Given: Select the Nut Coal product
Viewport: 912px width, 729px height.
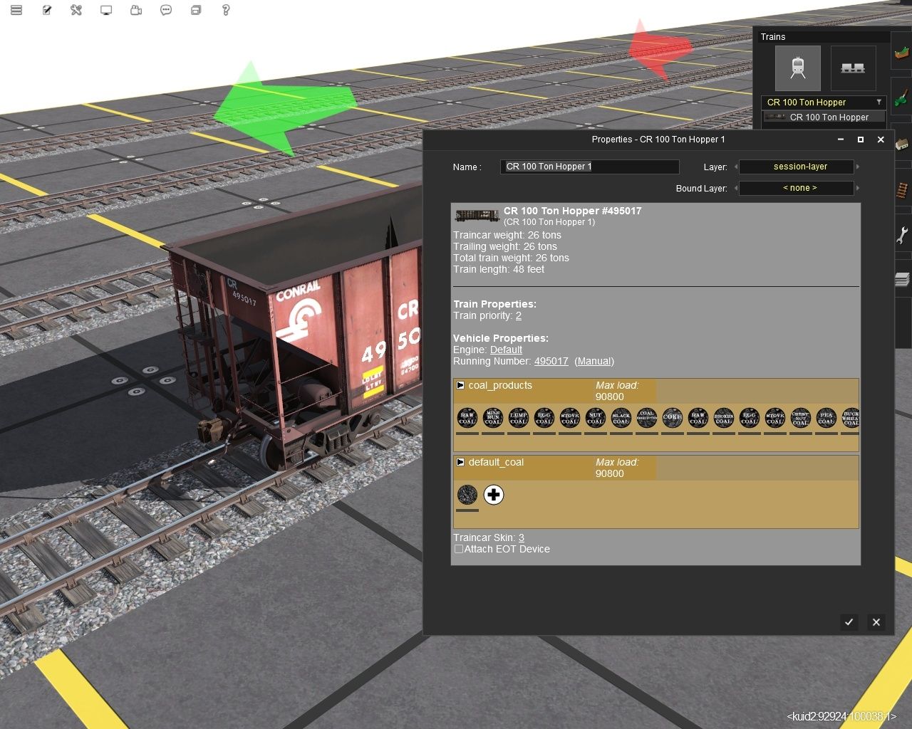Looking at the screenshot, I should [x=596, y=418].
